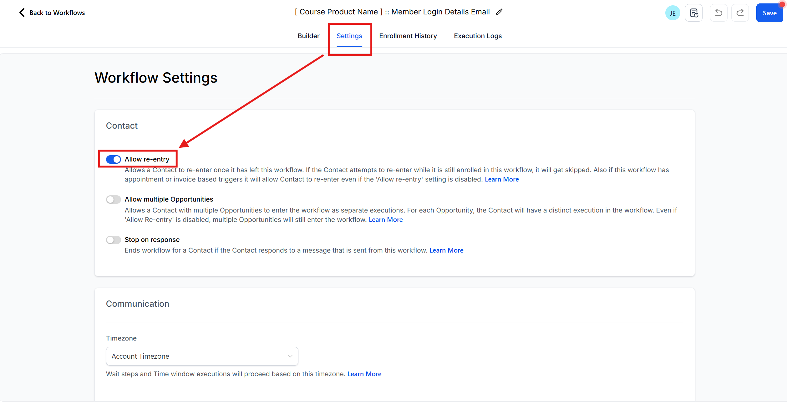Select the Settings tab

click(x=349, y=36)
